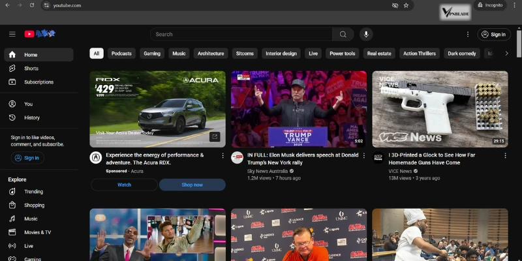Image resolution: width=522 pixels, height=261 pixels.
Task: Play the white 3D-printed gun thumbnail
Action: pos(440,109)
